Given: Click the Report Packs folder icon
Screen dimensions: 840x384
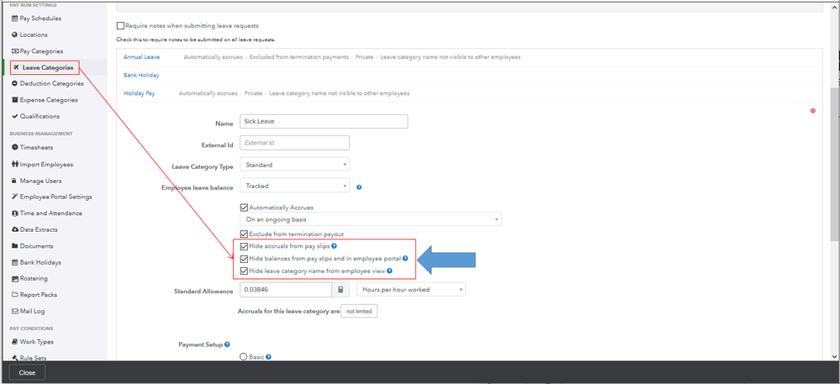Looking at the screenshot, I should (15, 295).
